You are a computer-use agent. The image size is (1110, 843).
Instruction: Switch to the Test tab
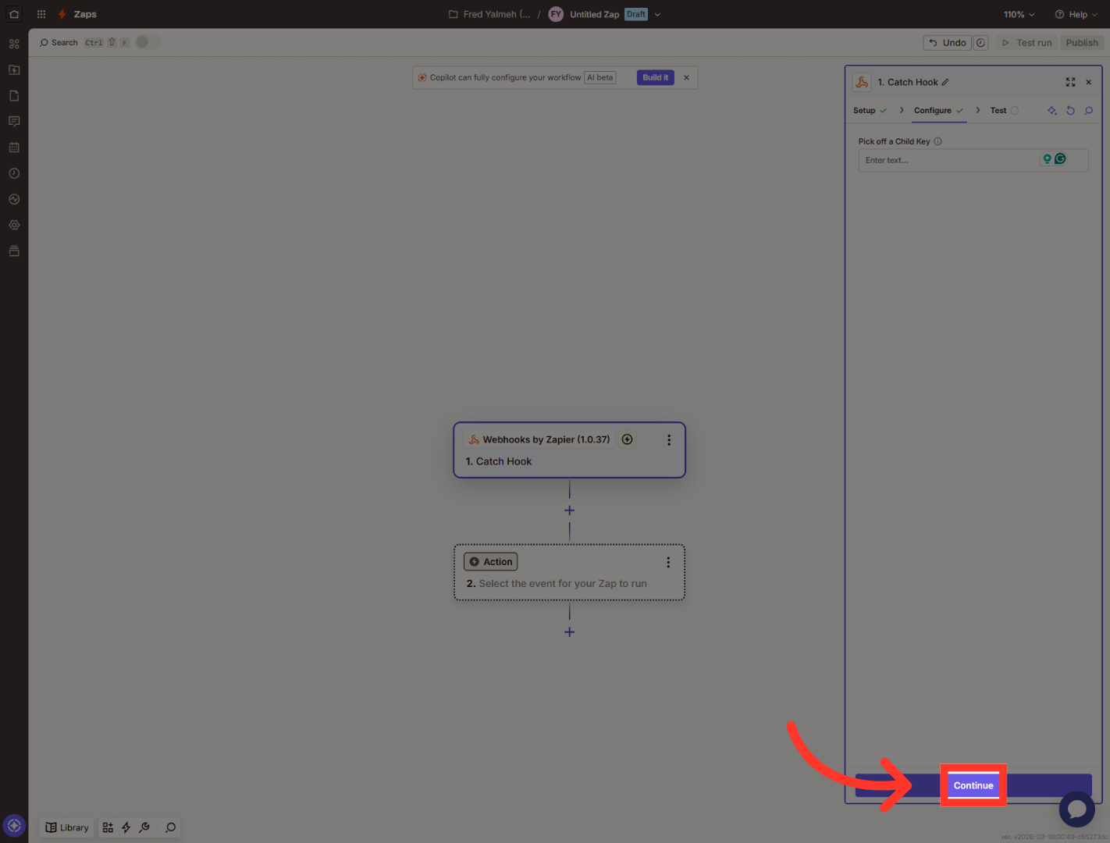(1004, 111)
